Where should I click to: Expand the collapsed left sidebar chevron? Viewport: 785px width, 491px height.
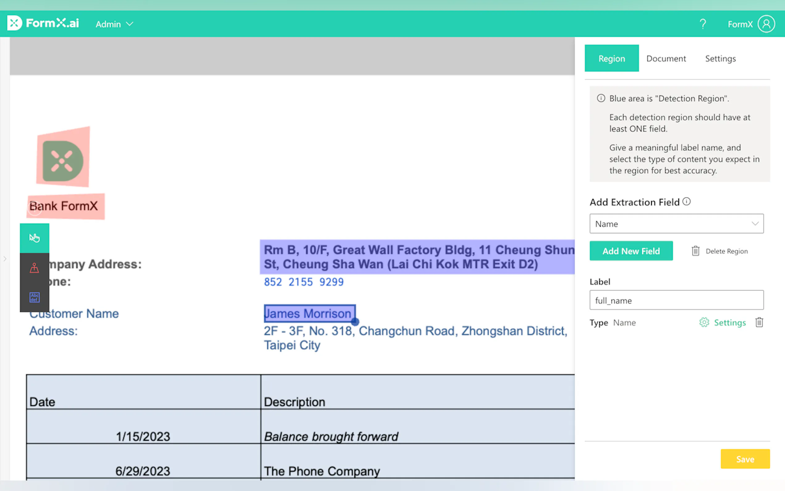point(5,259)
